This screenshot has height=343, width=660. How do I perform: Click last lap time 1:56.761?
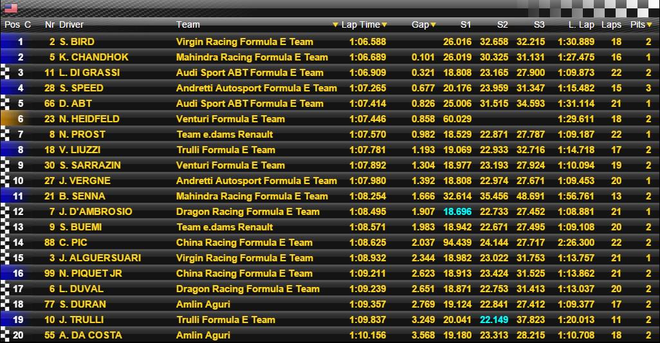(576, 196)
